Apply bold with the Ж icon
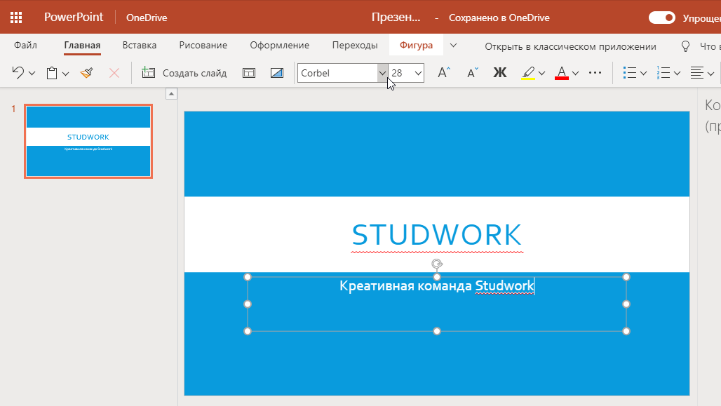This screenshot has height=406, width=721. 499,73
